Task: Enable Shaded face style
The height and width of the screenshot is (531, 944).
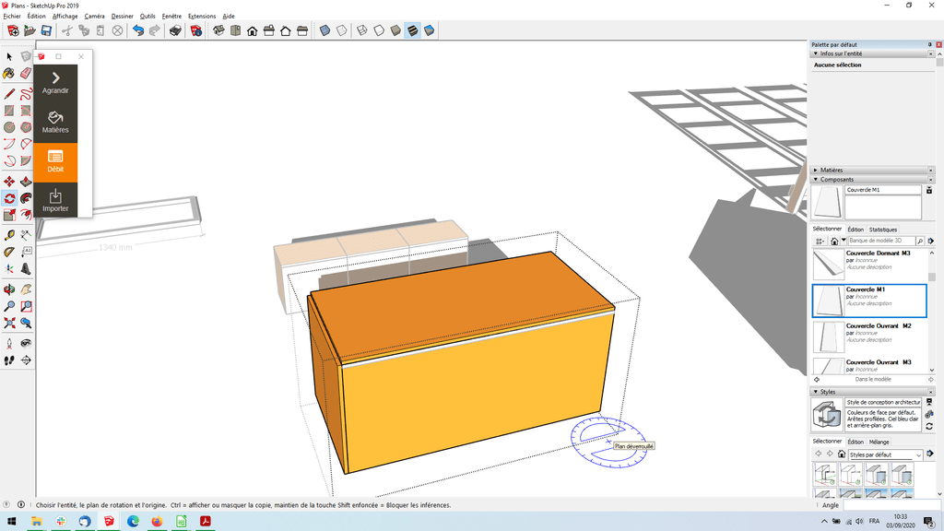Action: (395, 30)
